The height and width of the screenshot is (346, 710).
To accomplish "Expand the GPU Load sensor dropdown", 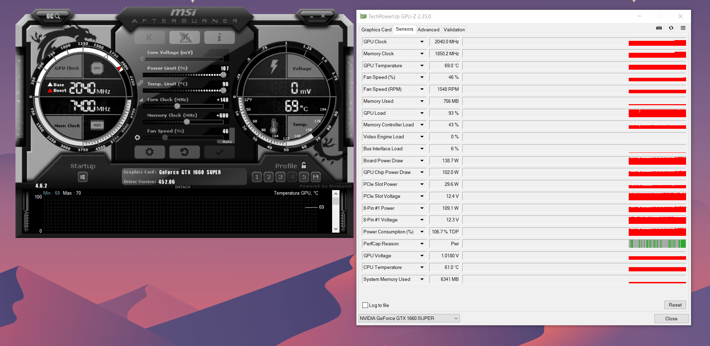I will [x=422, y=113].
